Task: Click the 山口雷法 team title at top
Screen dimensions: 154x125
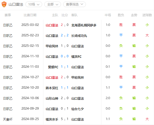Action: (16, 4)
